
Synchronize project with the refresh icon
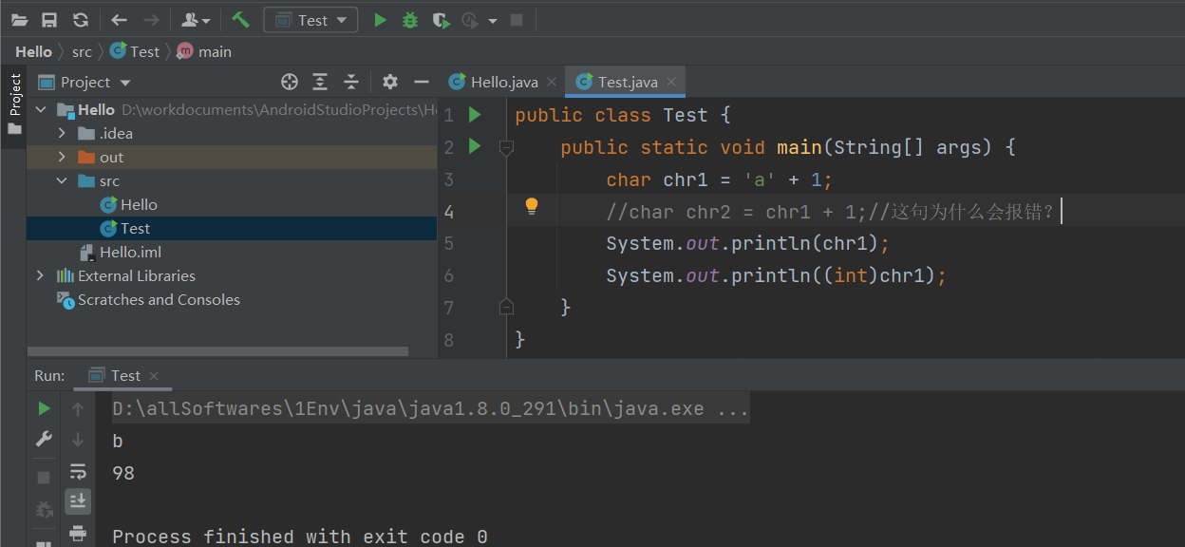pos(81,20)
